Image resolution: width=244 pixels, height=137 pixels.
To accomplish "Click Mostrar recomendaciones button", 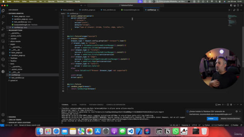I will point(230,118).
